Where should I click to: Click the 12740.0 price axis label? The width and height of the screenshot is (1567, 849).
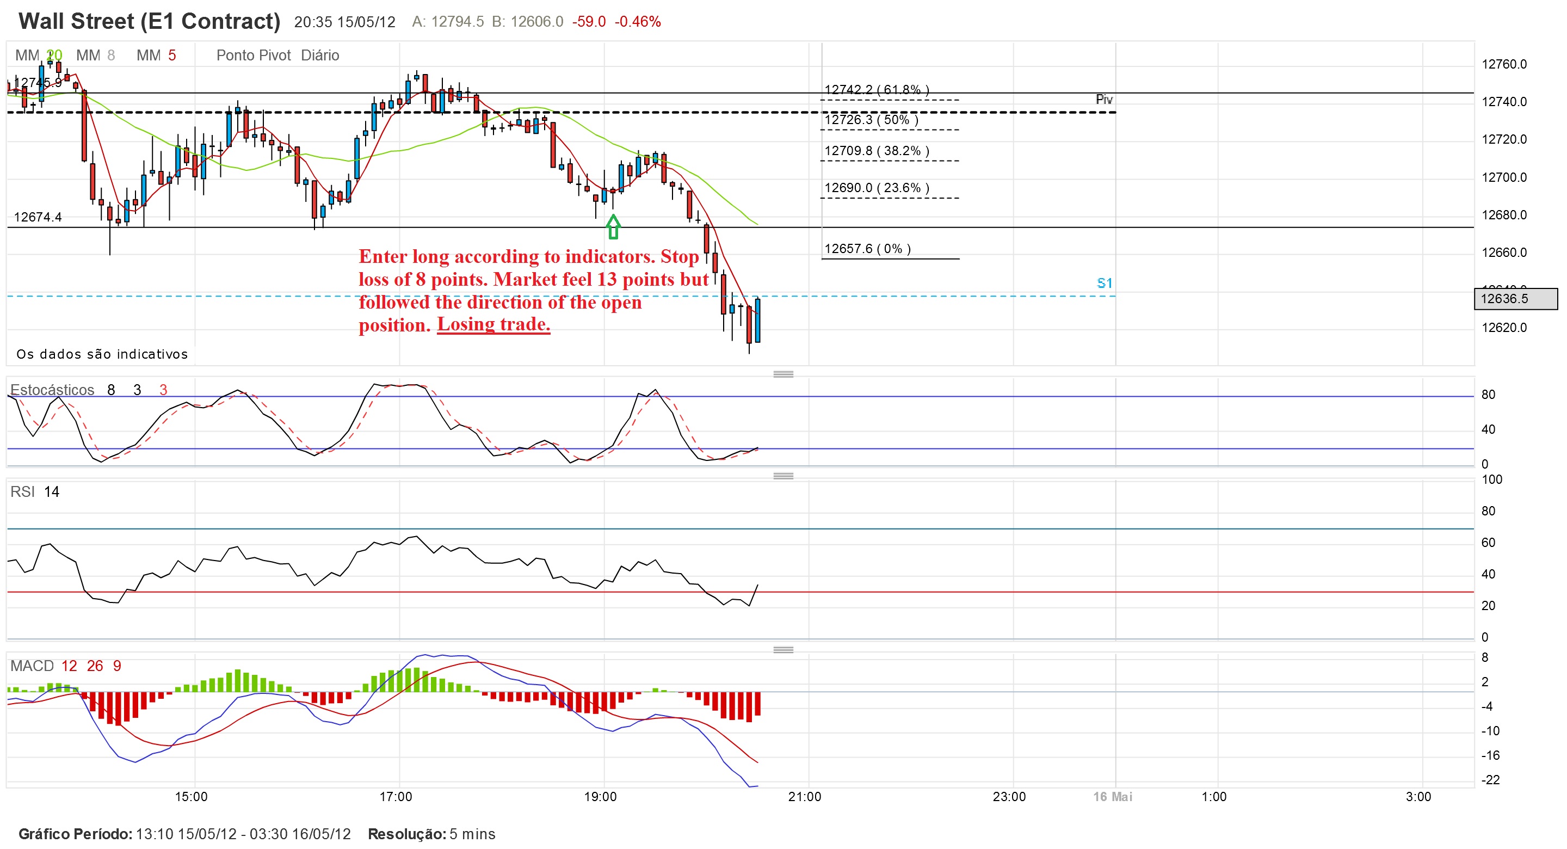pyautogui.click(x=1504, y=102)
